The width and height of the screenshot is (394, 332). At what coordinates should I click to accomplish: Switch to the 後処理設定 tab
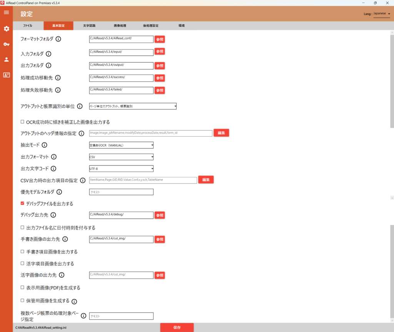click(151, 26)
